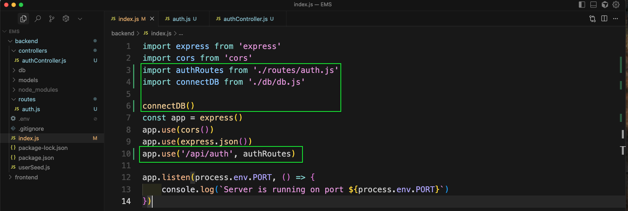
Task: Open editor More Actions ellipsis
Action: (615, 19)
